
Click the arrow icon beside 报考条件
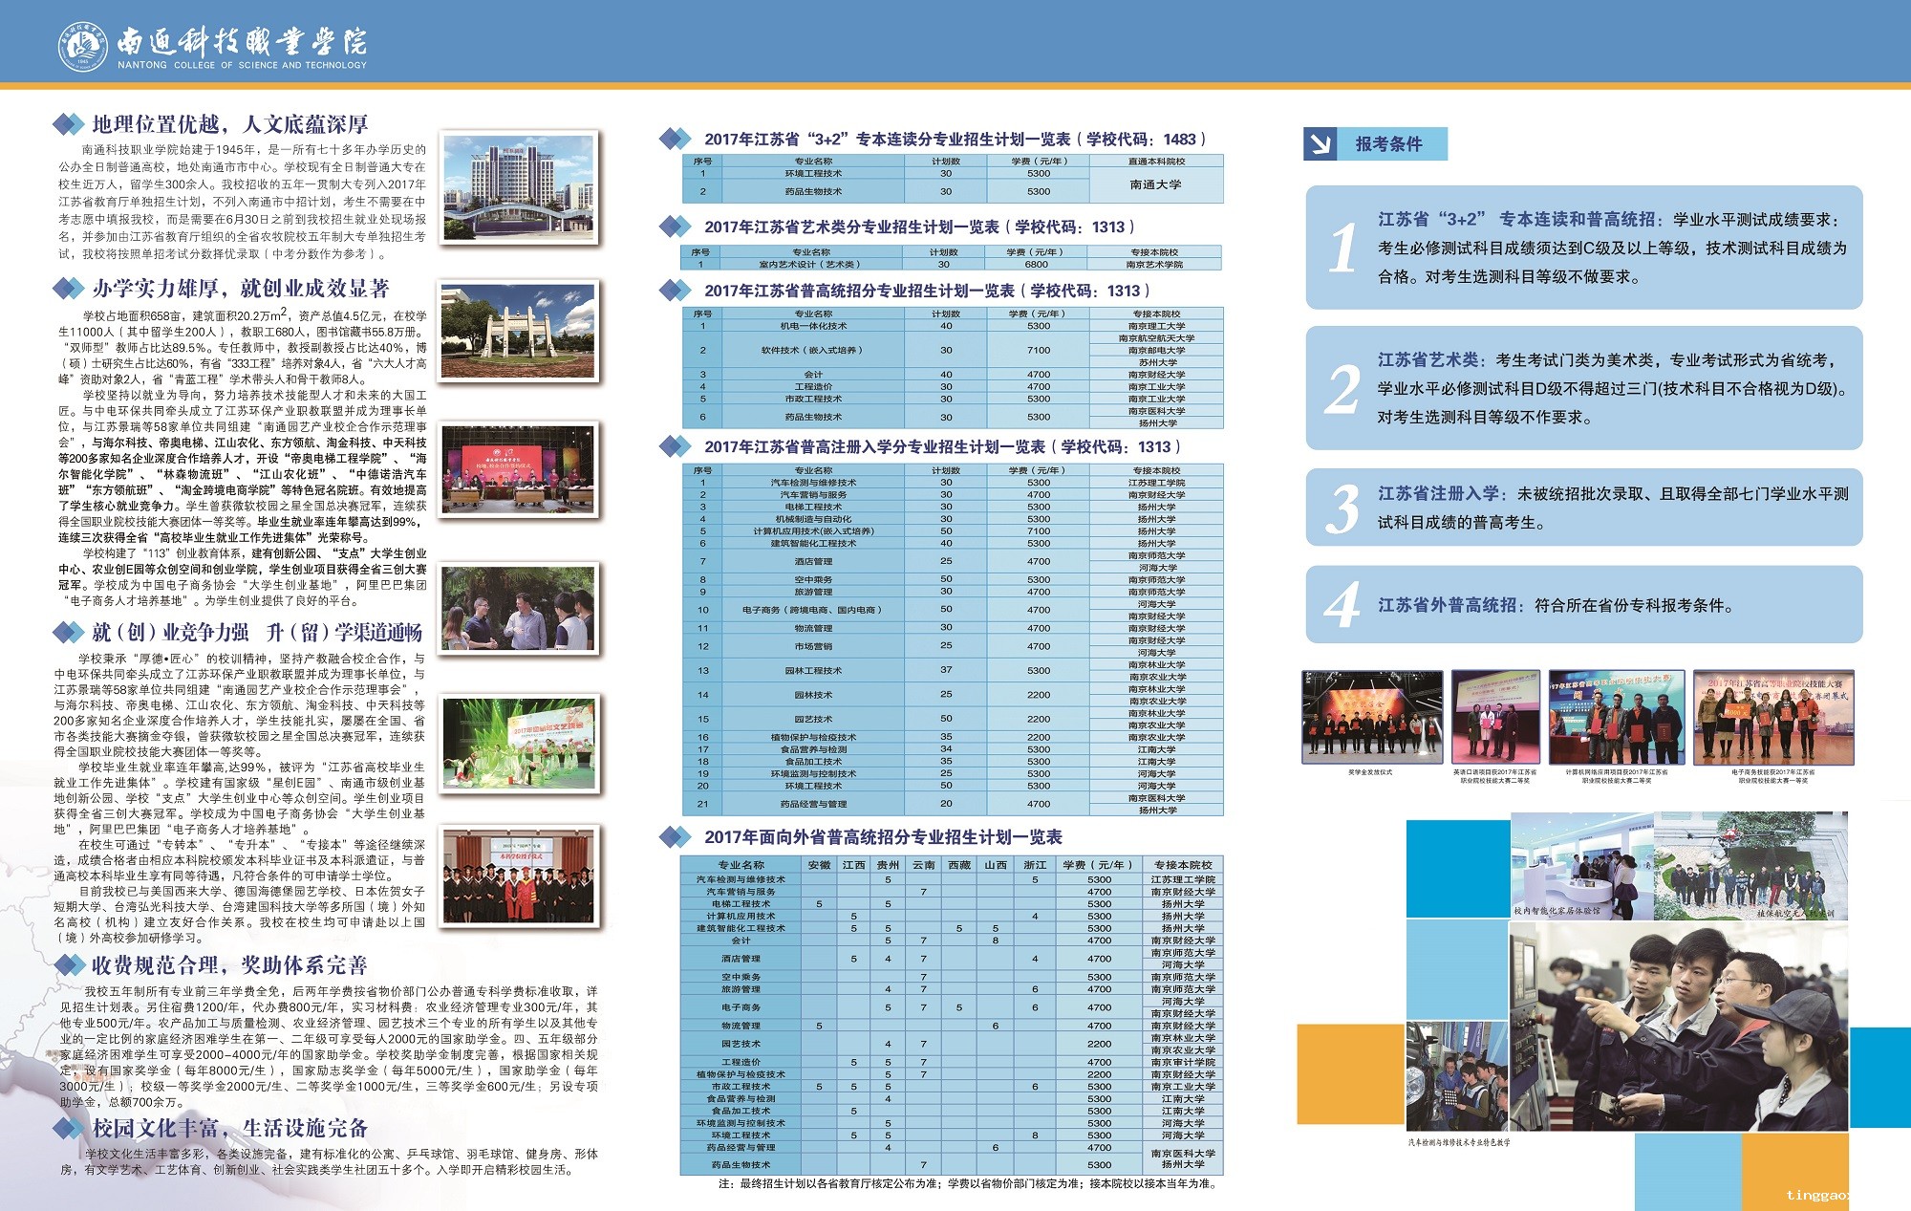(1320, 144)
